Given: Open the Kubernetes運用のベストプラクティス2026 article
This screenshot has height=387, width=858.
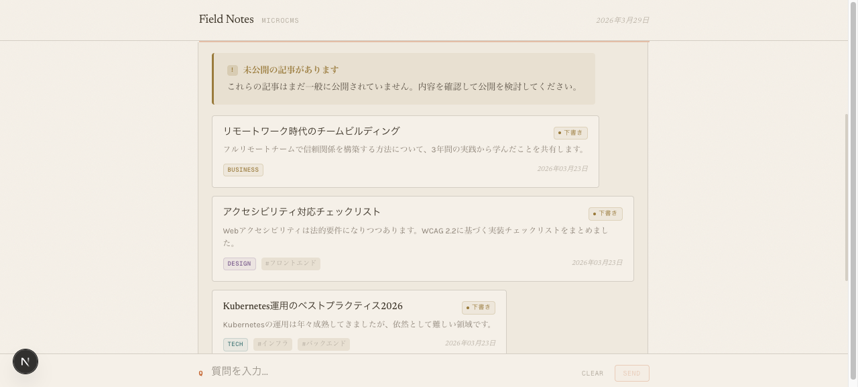Looking at the screenshot, I should (312, 306).
